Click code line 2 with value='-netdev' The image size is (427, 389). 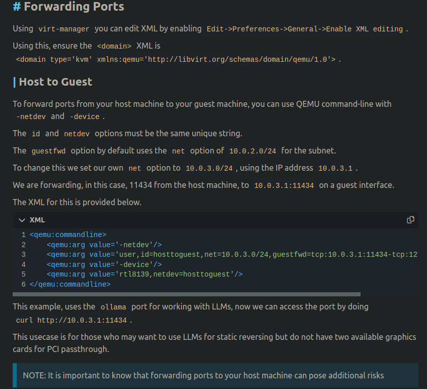[x=104, y=245]
